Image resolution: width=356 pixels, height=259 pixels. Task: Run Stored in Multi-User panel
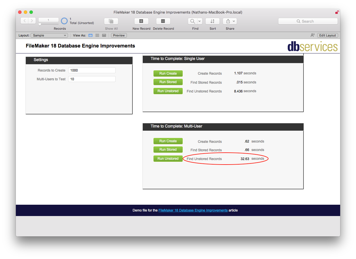click(168, 150)
